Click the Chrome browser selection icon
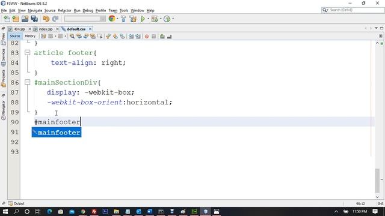Viewport: 385px width, 216px height. 112,19
